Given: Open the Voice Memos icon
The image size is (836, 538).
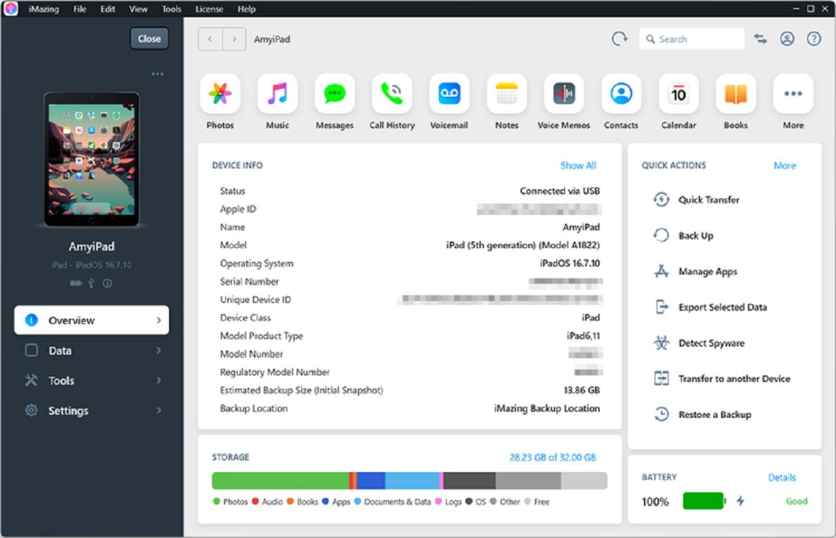Looking at the screenshot, I should point(564,94).
